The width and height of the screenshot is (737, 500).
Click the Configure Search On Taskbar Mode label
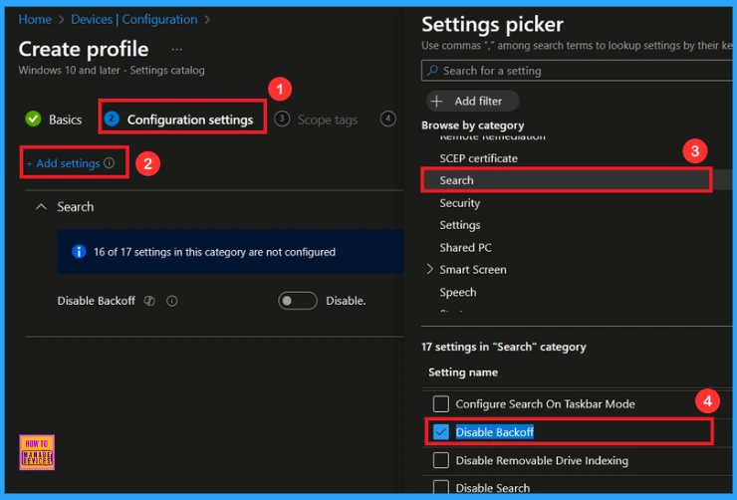coord(545,404)
